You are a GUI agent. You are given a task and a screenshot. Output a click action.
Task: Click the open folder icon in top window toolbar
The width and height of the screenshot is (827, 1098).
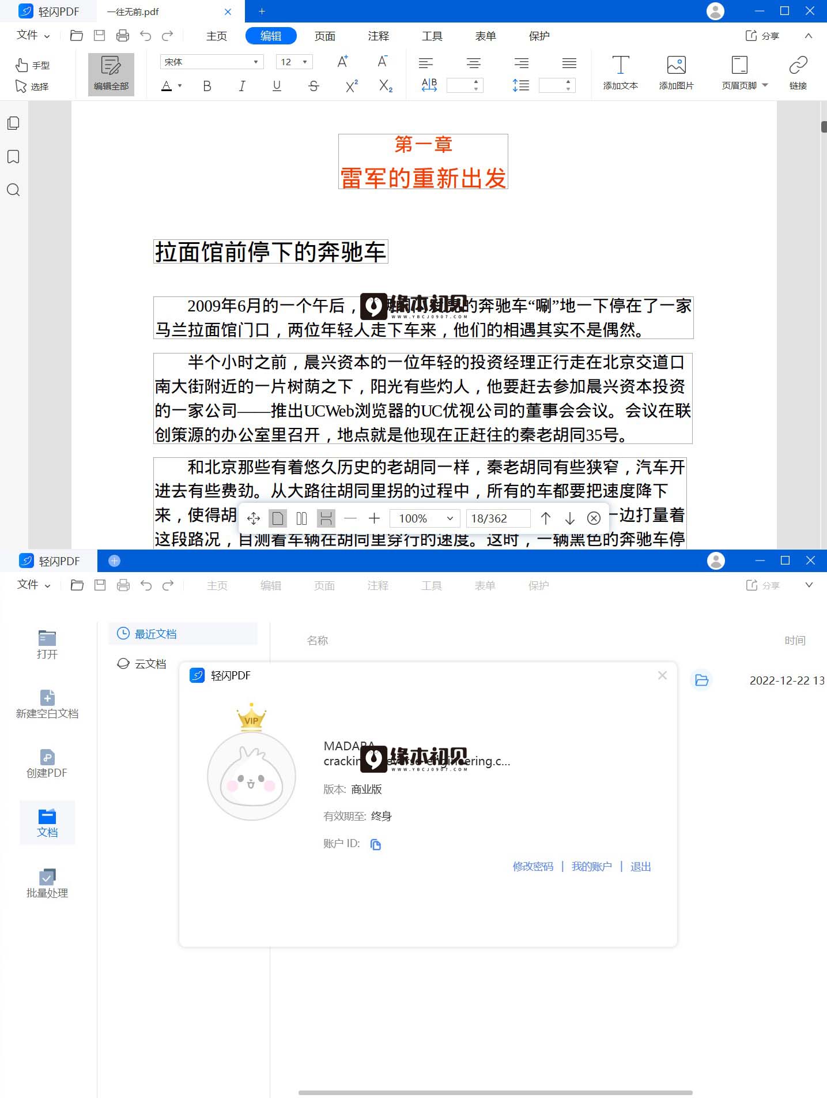click(76, 36)
